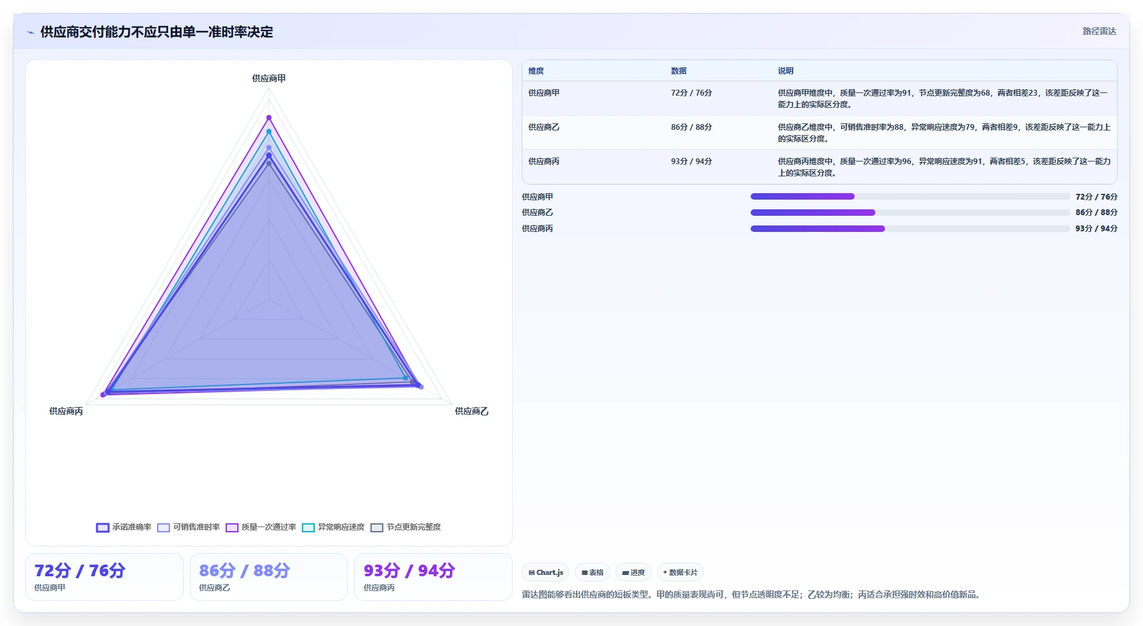The width and height of the screenshot is (1143, 626).
Task: Click the 供应商丙 radar axis label
Action: (66, 412)
